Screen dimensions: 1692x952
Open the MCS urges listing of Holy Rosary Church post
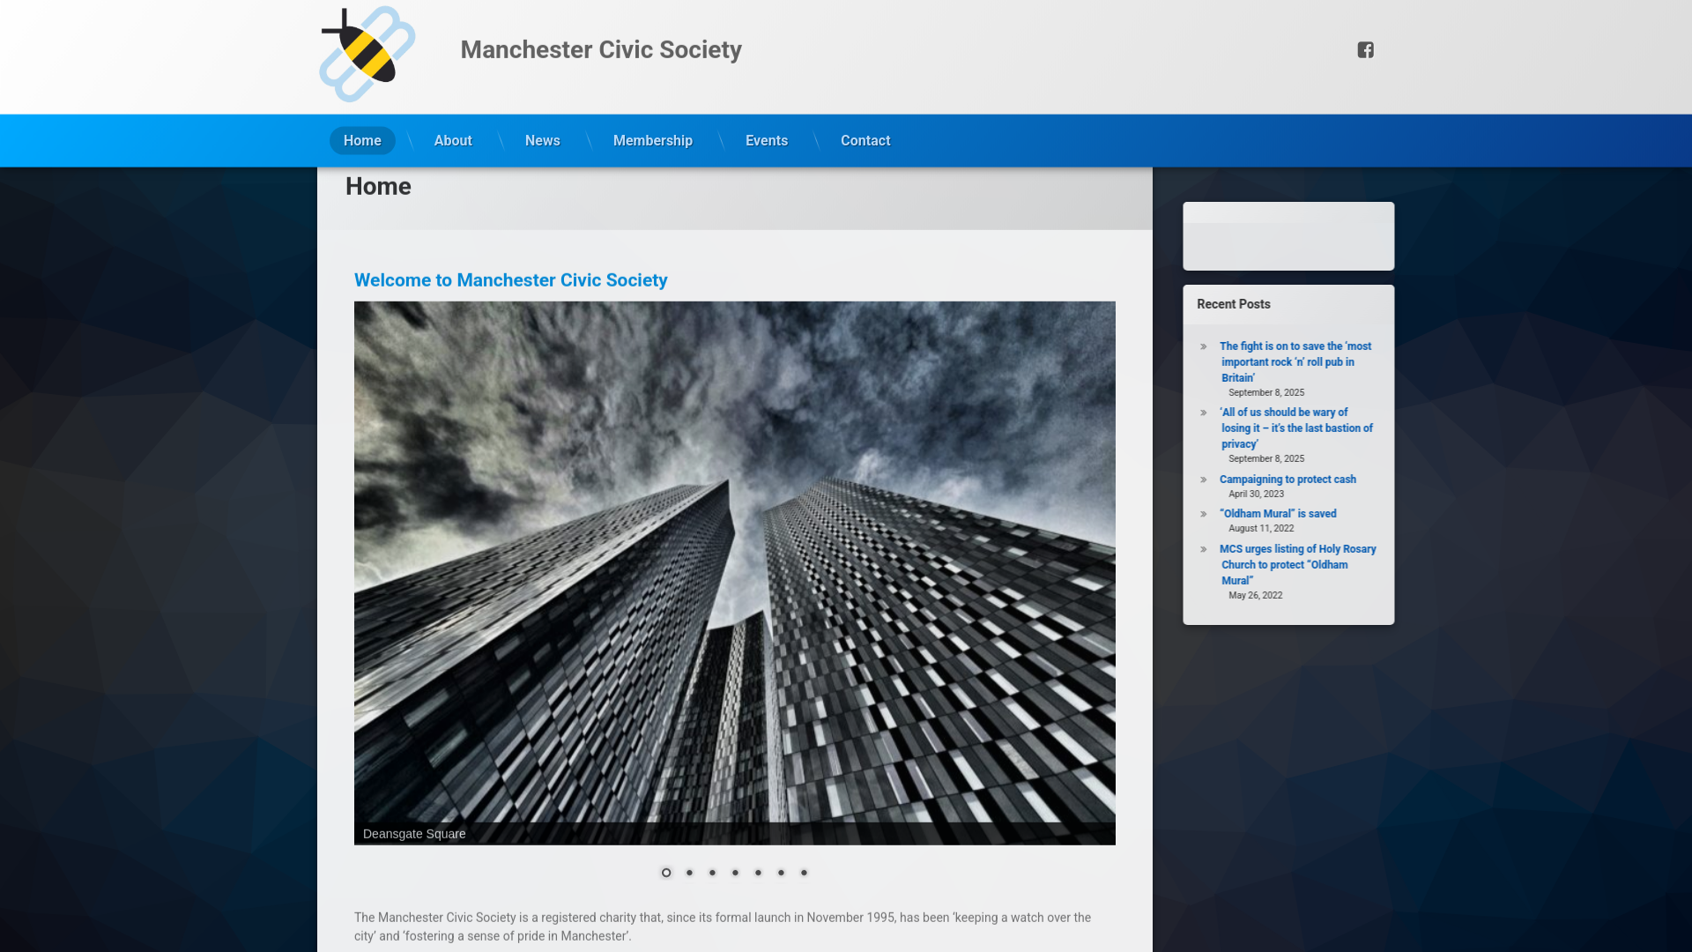click(x=1298, y=565)
